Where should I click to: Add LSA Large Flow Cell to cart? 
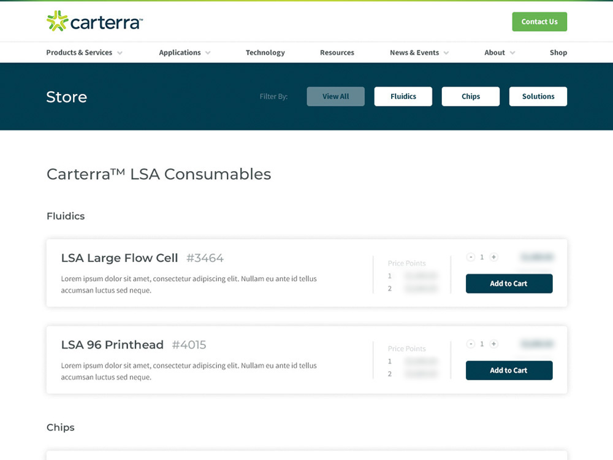(509, 283)
